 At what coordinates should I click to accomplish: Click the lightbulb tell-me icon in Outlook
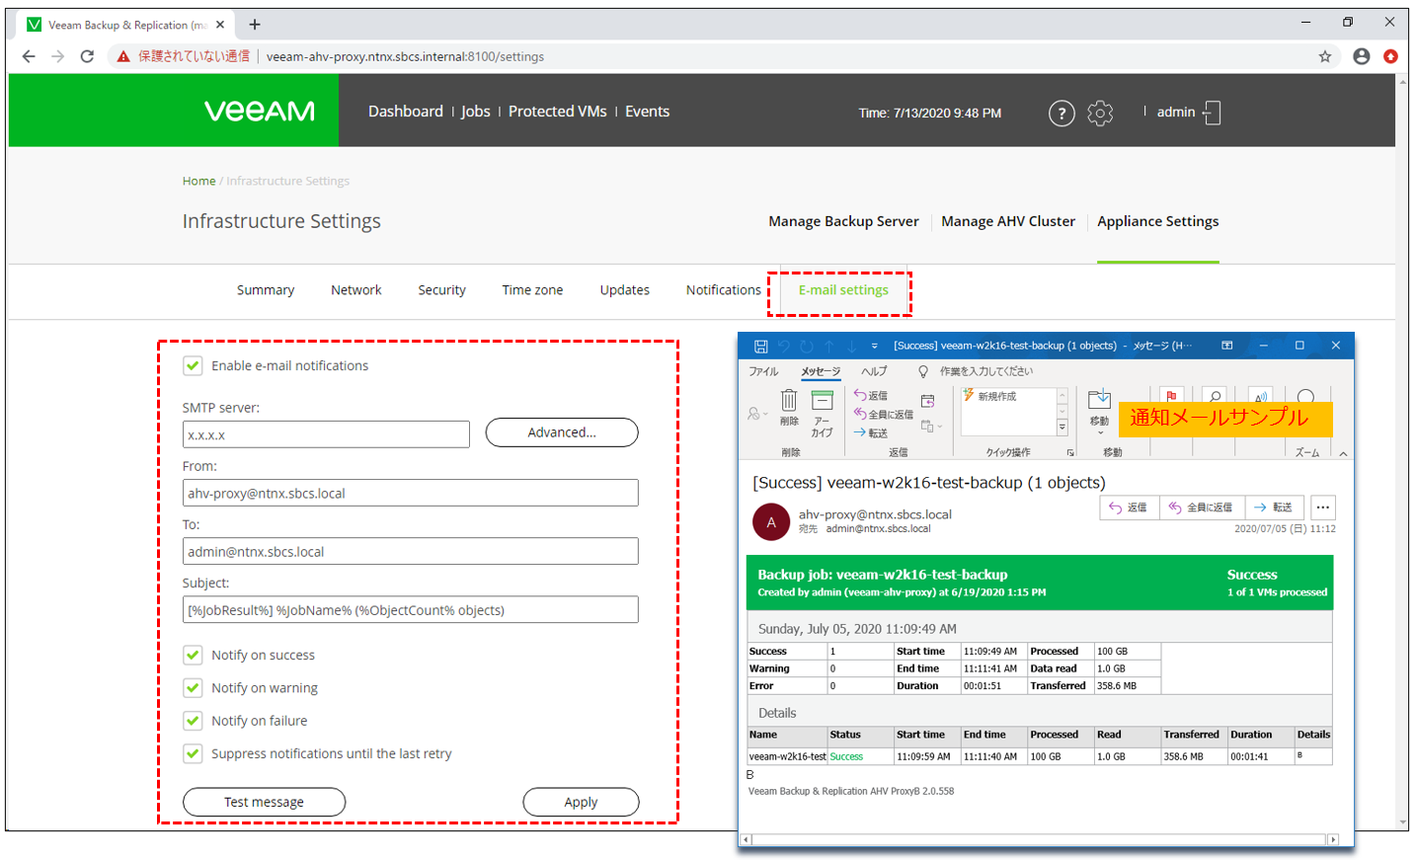923,371
